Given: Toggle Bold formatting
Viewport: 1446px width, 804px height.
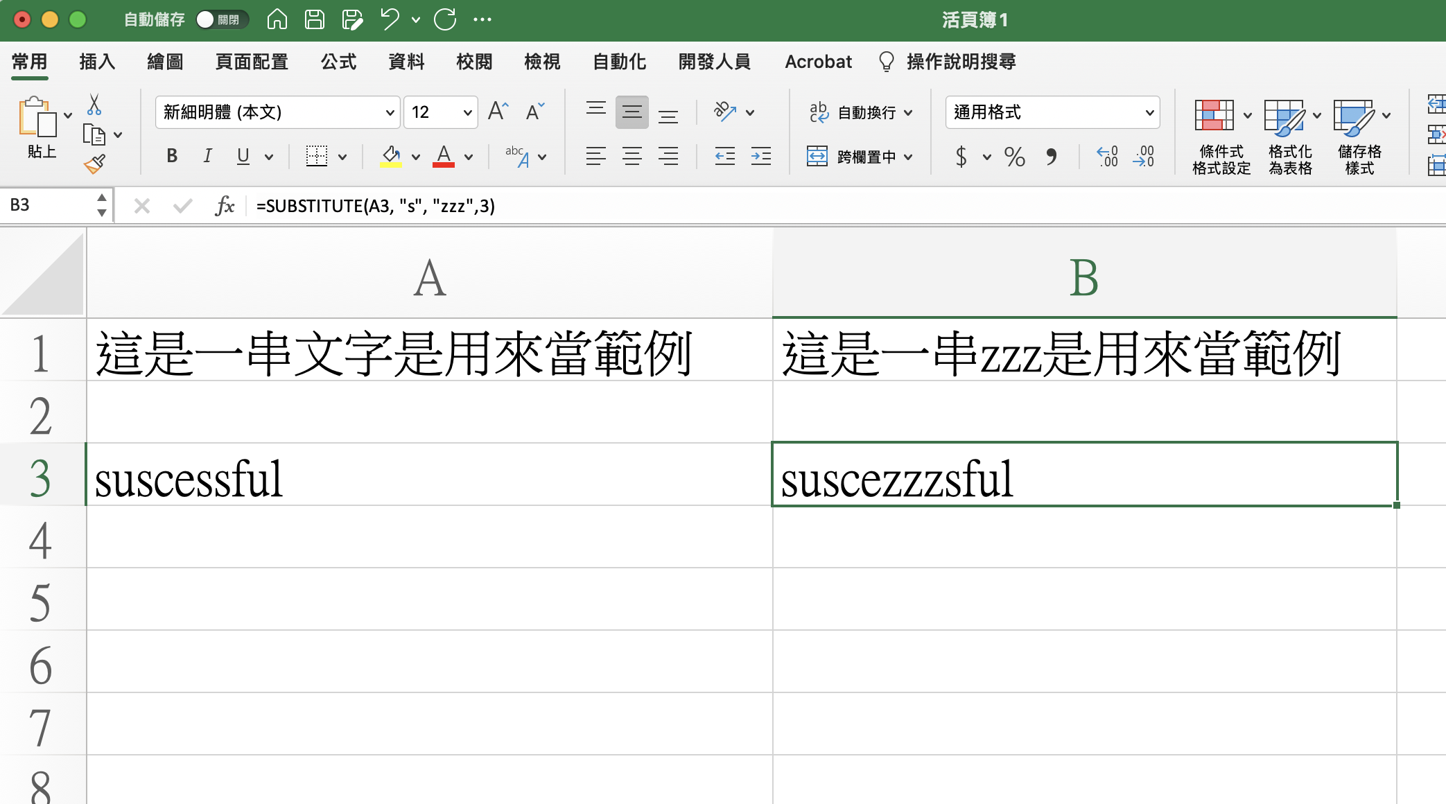Looking at the screenshot, I should coord(172,157).
